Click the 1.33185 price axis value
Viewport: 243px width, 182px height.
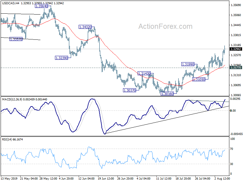pos(236,45)
